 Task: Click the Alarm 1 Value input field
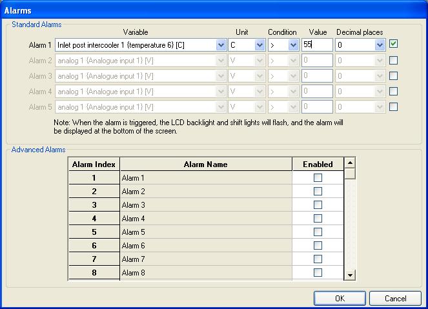[316, 45]
